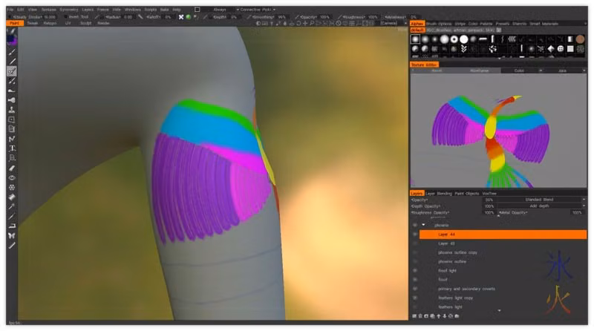Choose the horizontal bar brush alpha
The image size is (594, 331).
483,39
